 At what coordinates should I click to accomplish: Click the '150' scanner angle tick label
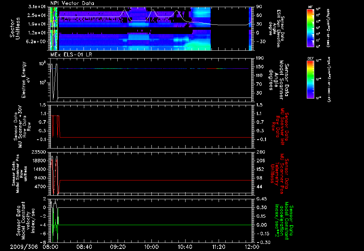[x=260, y=67]
